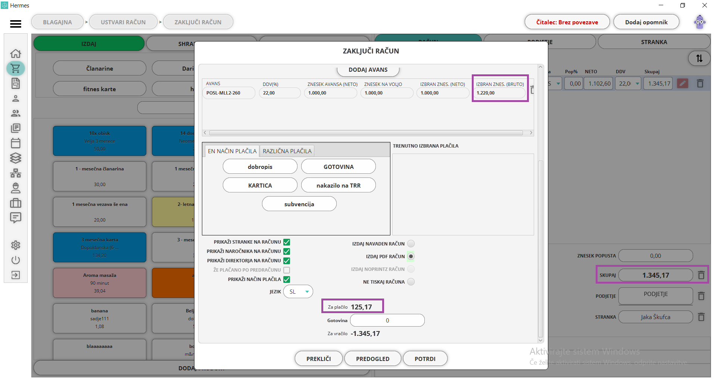Open the shopping cart sidebar icon
This screenshot has height=383, width=714.
[x=15, y=68]
